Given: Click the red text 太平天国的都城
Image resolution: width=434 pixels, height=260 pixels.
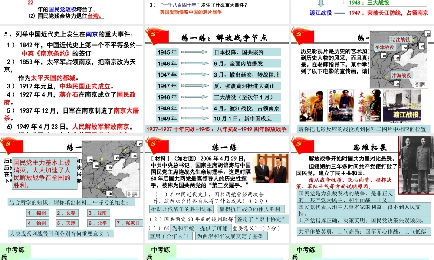Looking at the screenshot, I should click(x=53, y=78).
